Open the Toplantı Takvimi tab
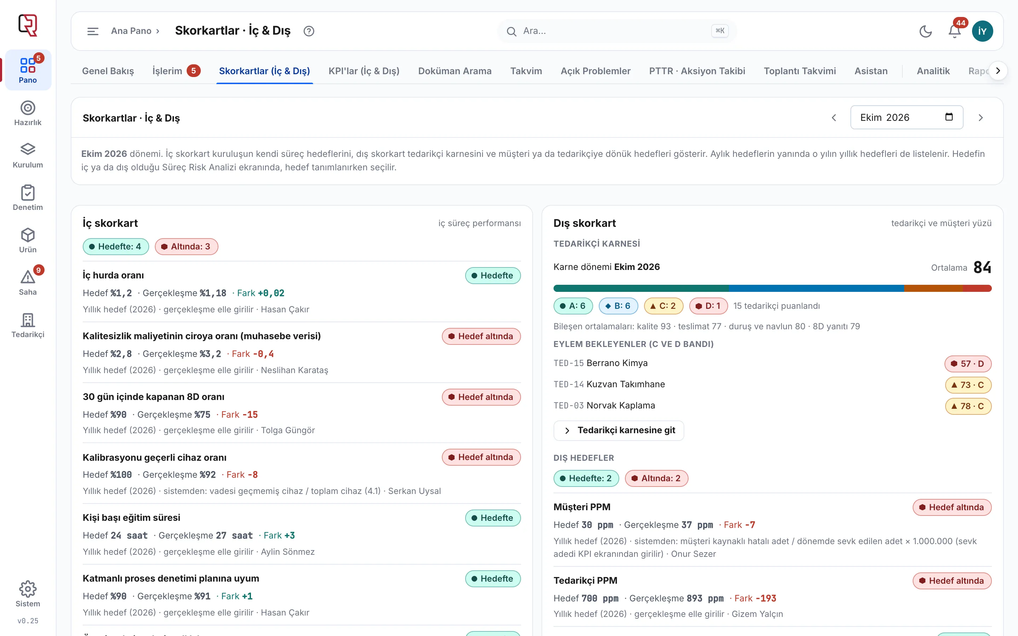 click(x=800, y=71)
